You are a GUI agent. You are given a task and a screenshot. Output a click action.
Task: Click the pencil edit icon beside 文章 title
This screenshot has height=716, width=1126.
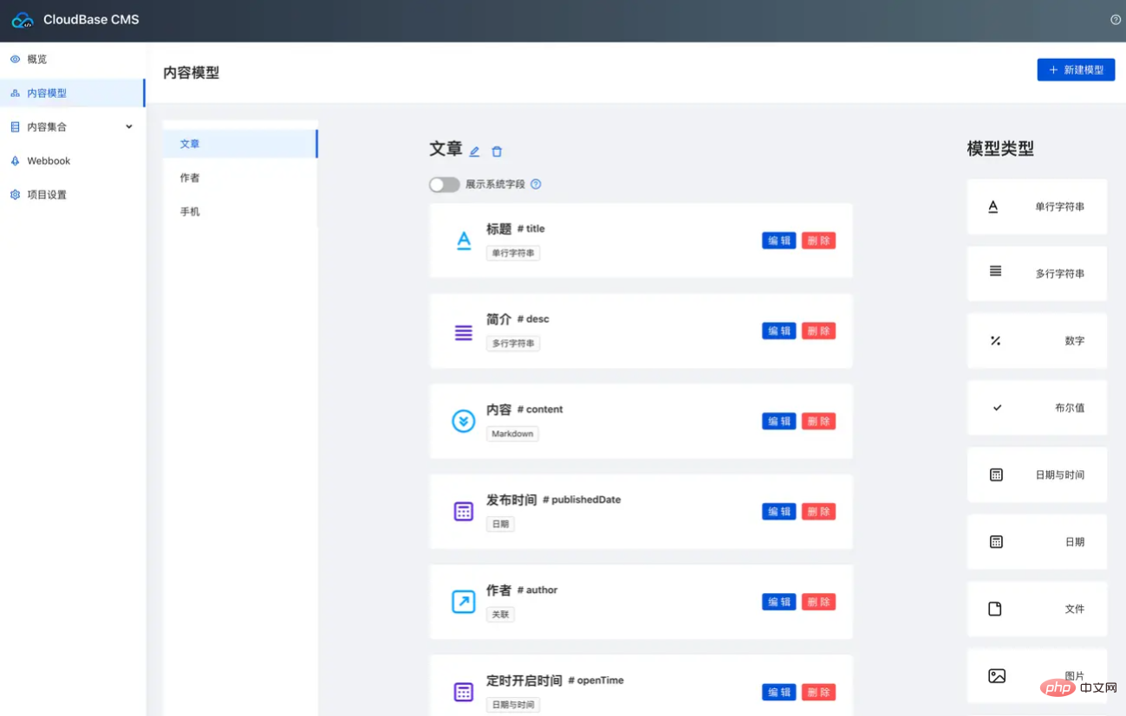(x=474, y=152)
